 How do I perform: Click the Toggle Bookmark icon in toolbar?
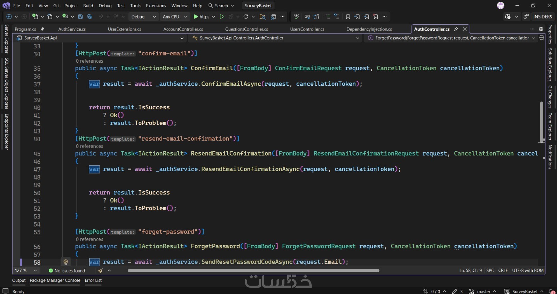click(x=348, y=16)
